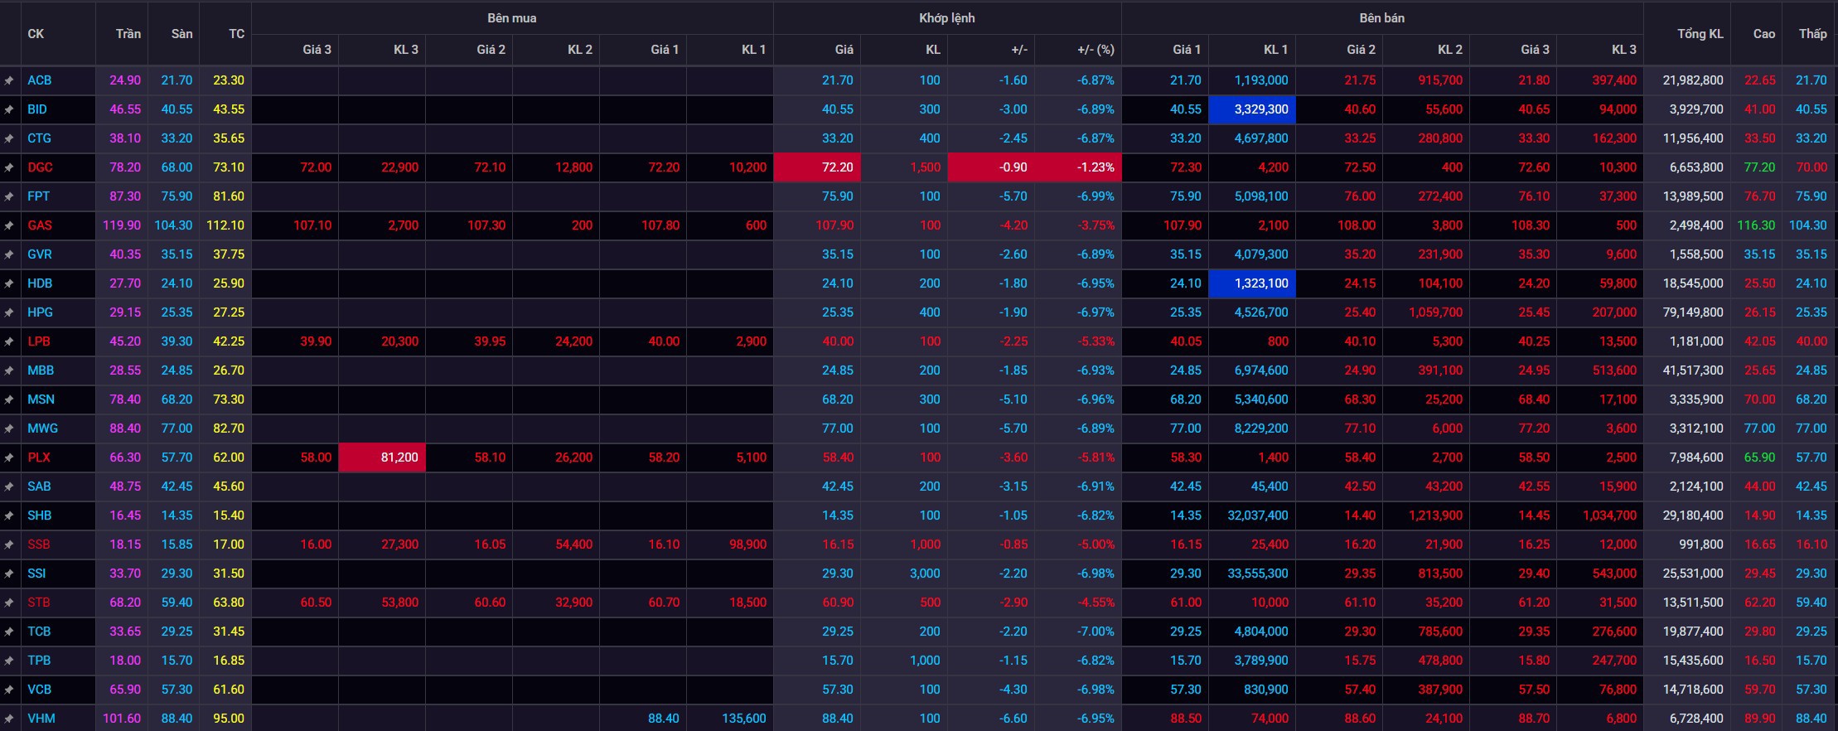Select the Khớp lệnh header group
1838x731 pixels.
(946, 18)
